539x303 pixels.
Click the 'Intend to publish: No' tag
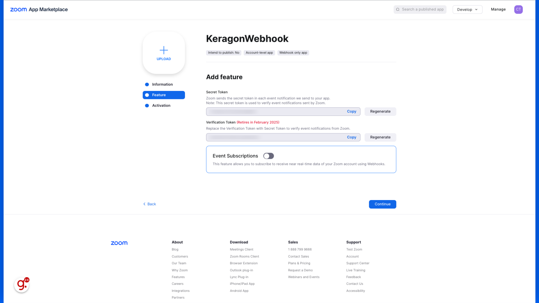pyautogui.click(x=223, y=53)
